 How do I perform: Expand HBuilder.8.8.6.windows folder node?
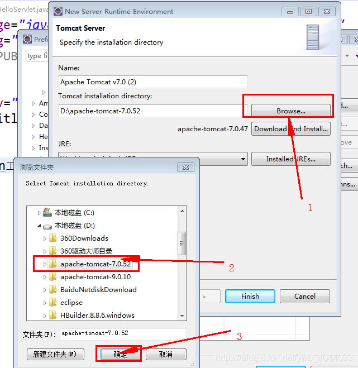click(x=45, y=316)
